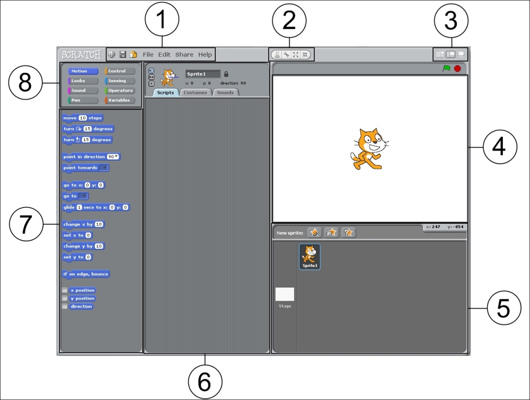This screenshot has height=400, width=530.
Task: Stop everything with the red stop button
Action: [x=457, y=68]
